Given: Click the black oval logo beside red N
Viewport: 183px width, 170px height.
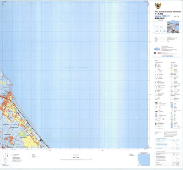Looking at the screenshot, I should pyautogui.click(x=156, y=53).
